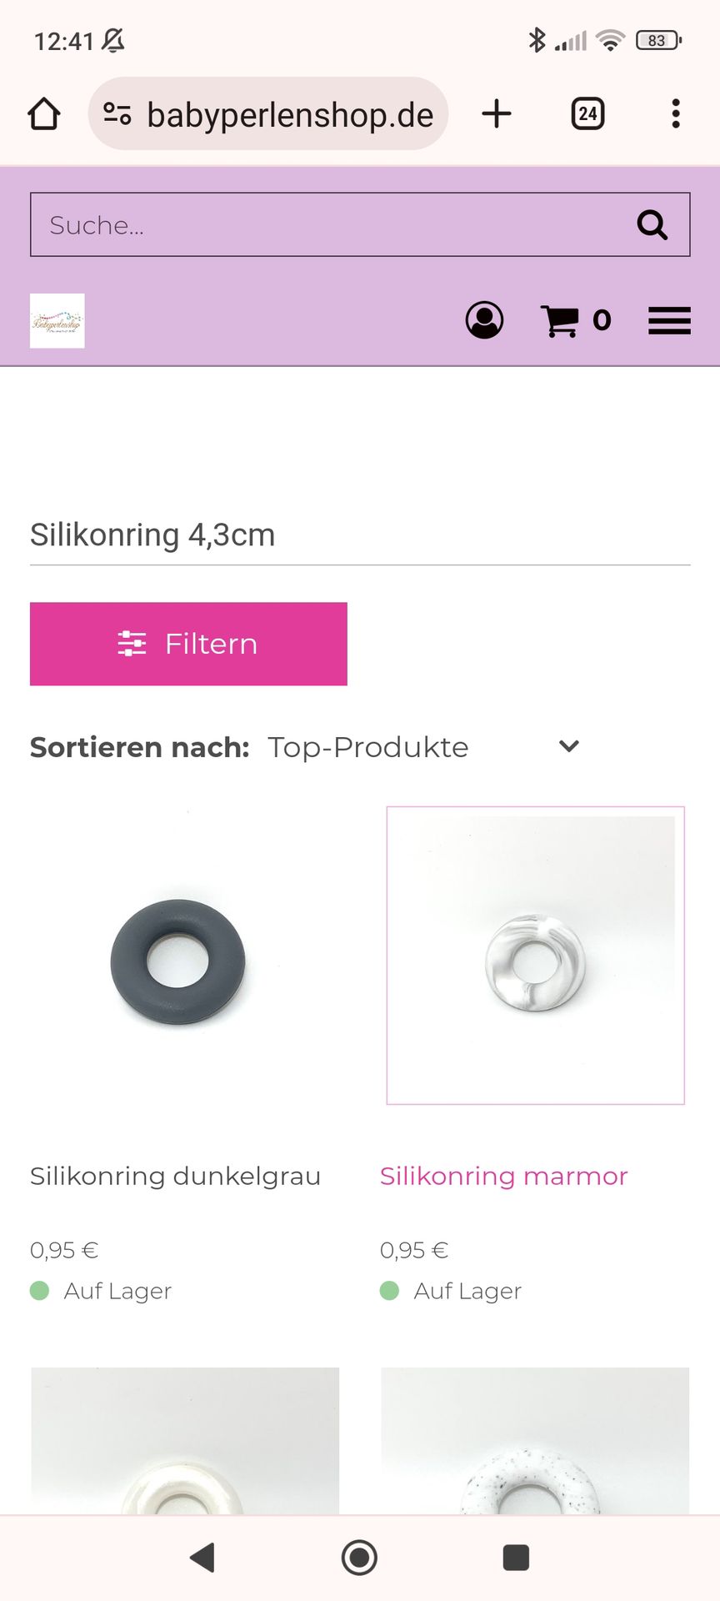Open the Silikonring marmor product image

coord(535,956)
